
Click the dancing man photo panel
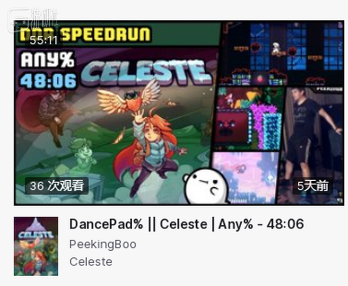[312, 145]
